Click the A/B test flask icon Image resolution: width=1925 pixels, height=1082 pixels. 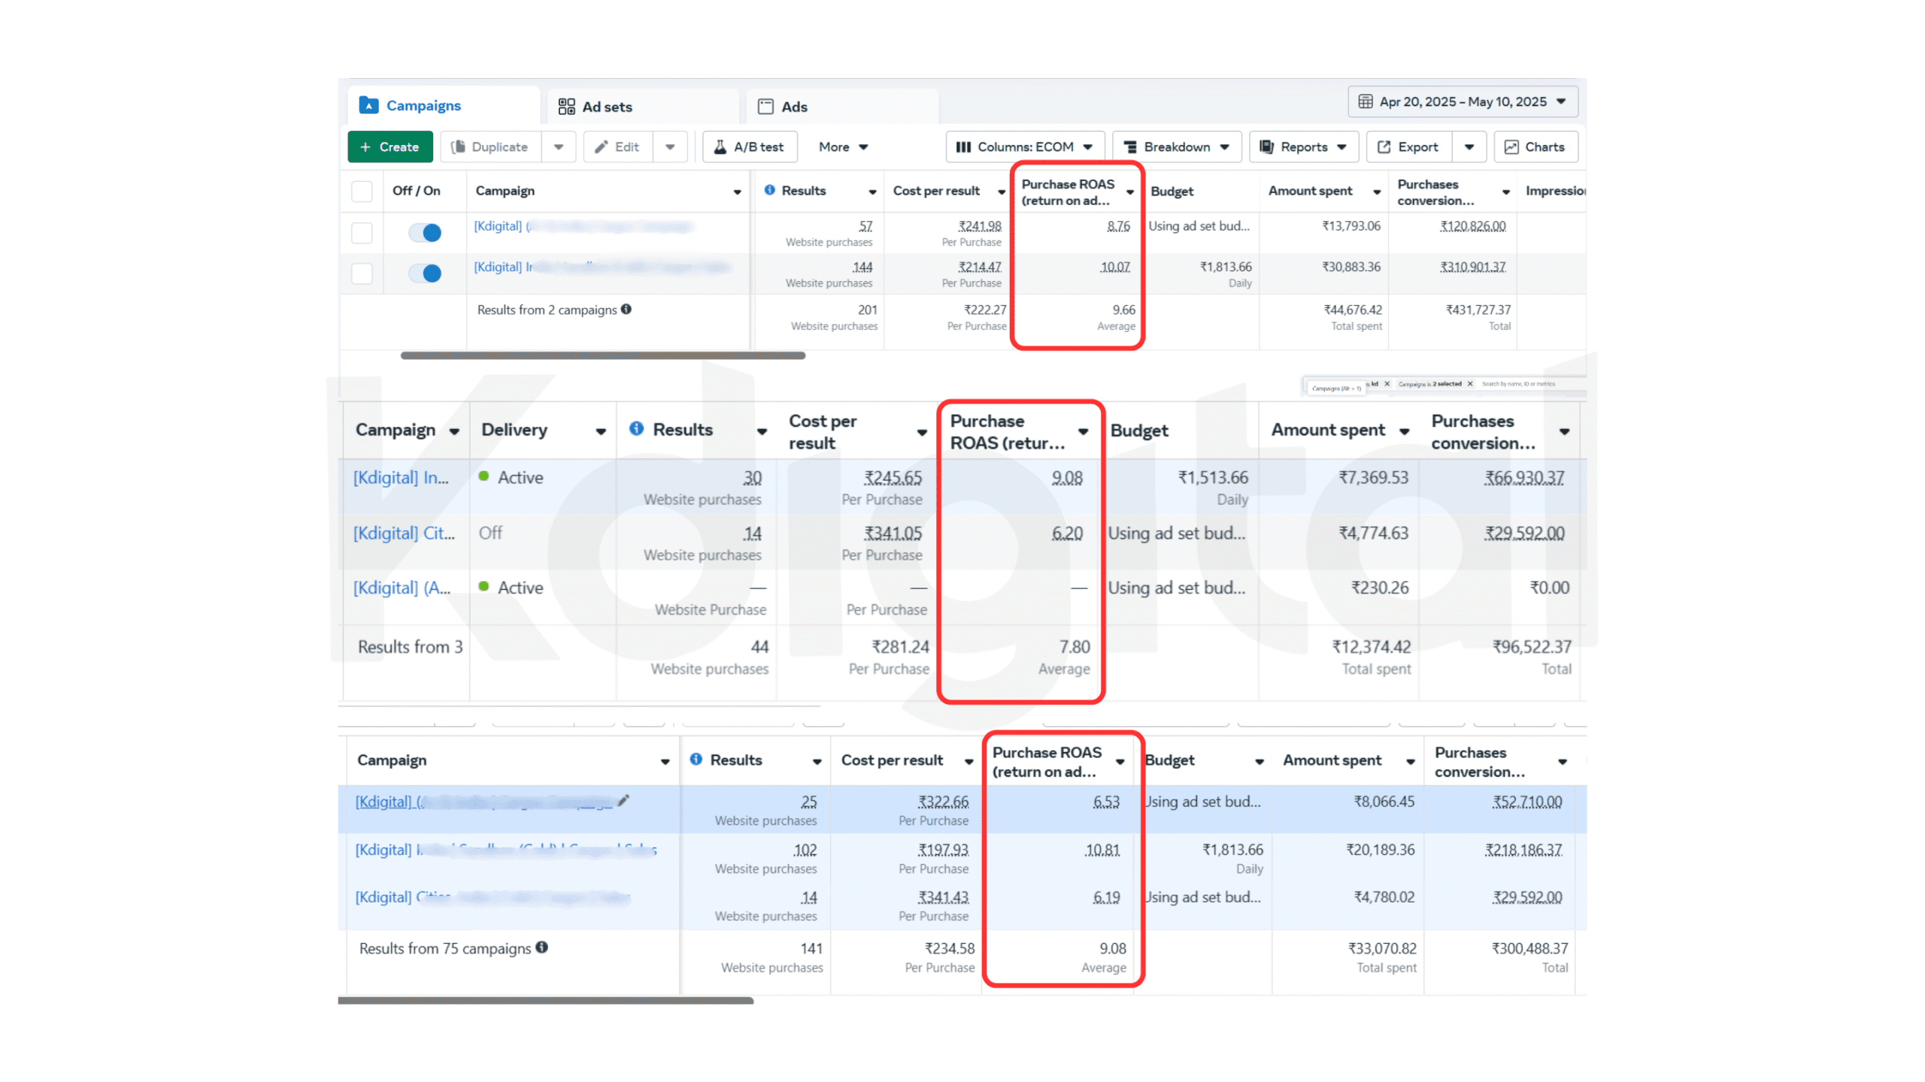(x=720, y=147)
